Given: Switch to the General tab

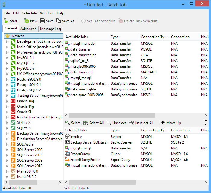Looking at the screenshot, I should point(11,28).
